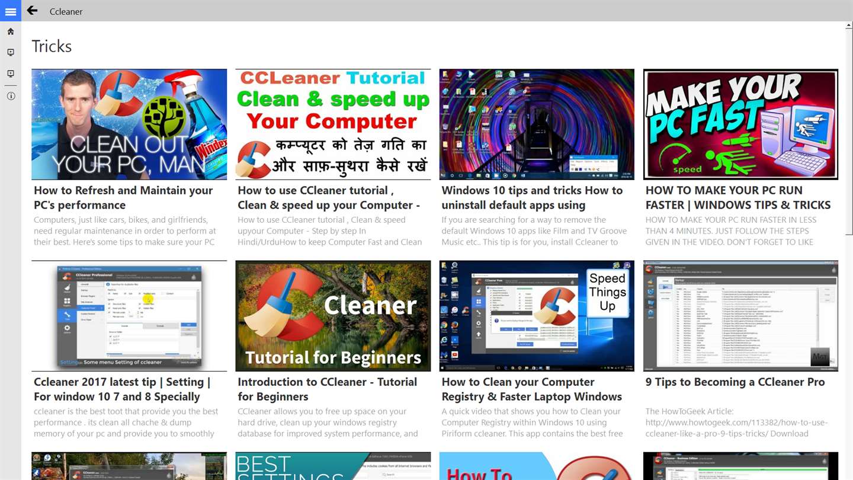Open the colorful tunnel desktop thumbnail
853x480 pixels.
pyautogui.click(x=537, y=124)
